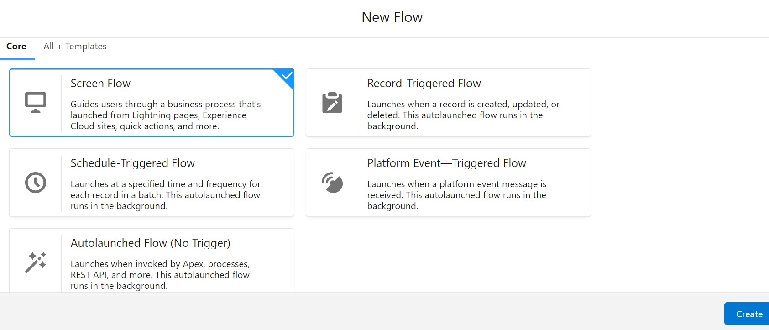769x330 pixels.
Task: Click the Platform Event satellite dish icon
Action: click(332, 183)
